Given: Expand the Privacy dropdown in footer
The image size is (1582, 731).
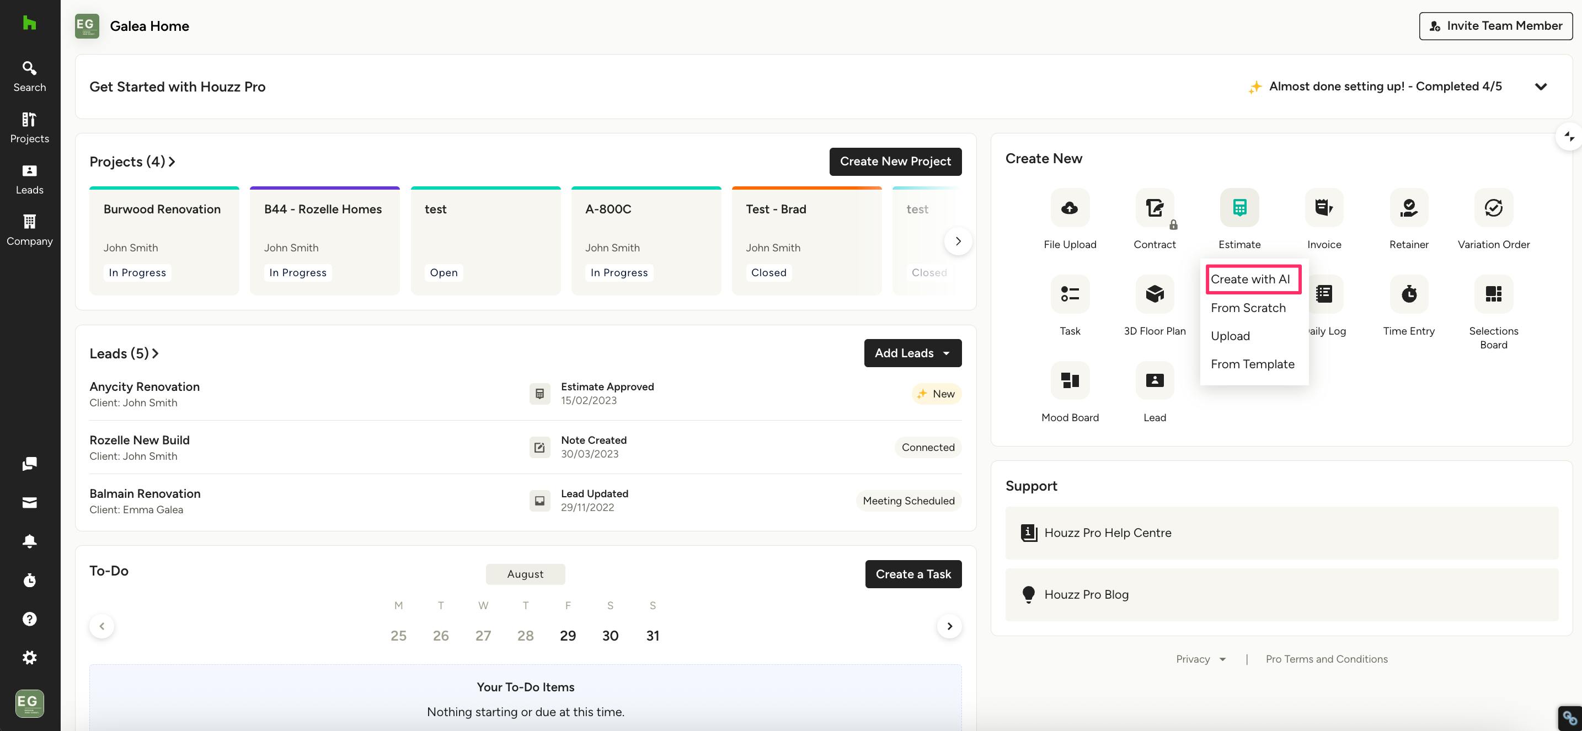Looking at the screenshot, I should [1200, 659].
